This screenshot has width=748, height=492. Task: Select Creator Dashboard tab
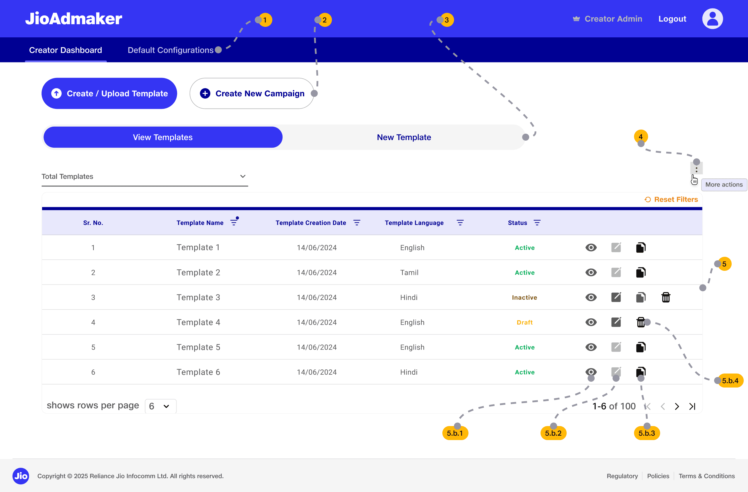[66, 50]
